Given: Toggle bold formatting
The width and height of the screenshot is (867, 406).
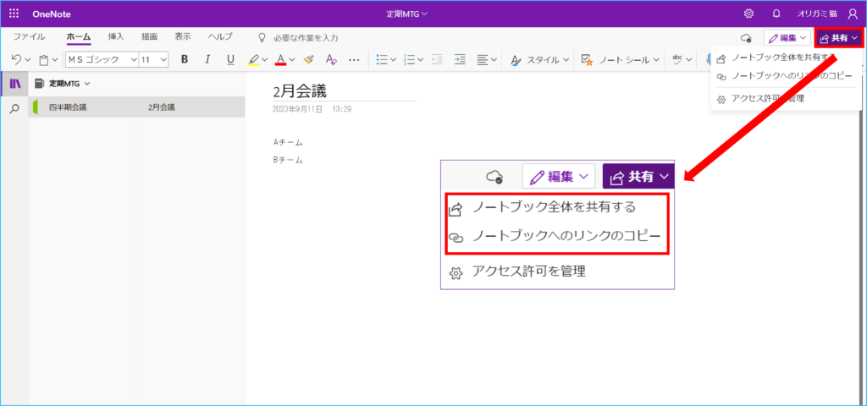Looking at the screenshot, I should 185,60.
